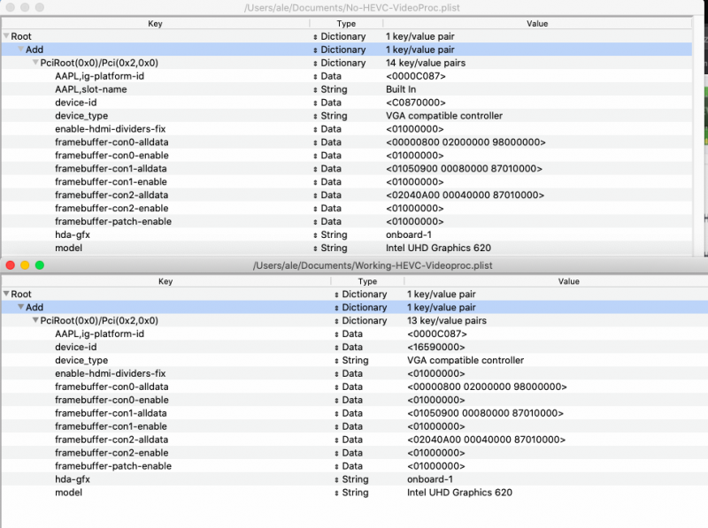
Task: Open type selector for device-id in Working-HEVC window
Action: click(336, 347)
